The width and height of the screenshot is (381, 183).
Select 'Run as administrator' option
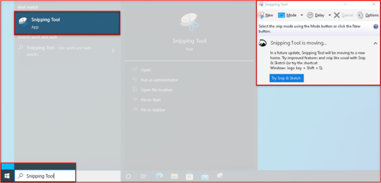click(159, 80)
